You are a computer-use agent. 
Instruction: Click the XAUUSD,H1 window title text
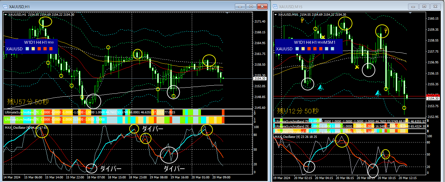pos(19,6)
